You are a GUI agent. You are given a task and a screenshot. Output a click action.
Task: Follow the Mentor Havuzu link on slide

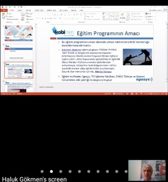click(103, 71)
